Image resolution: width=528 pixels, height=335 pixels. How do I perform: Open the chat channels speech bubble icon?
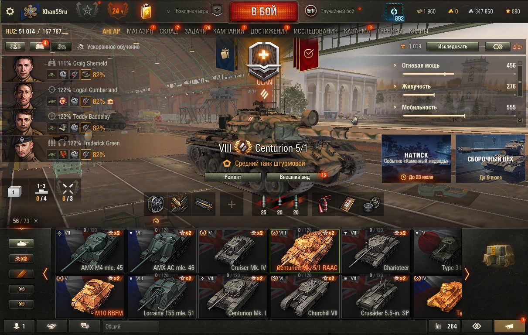[x=85, y=326]
